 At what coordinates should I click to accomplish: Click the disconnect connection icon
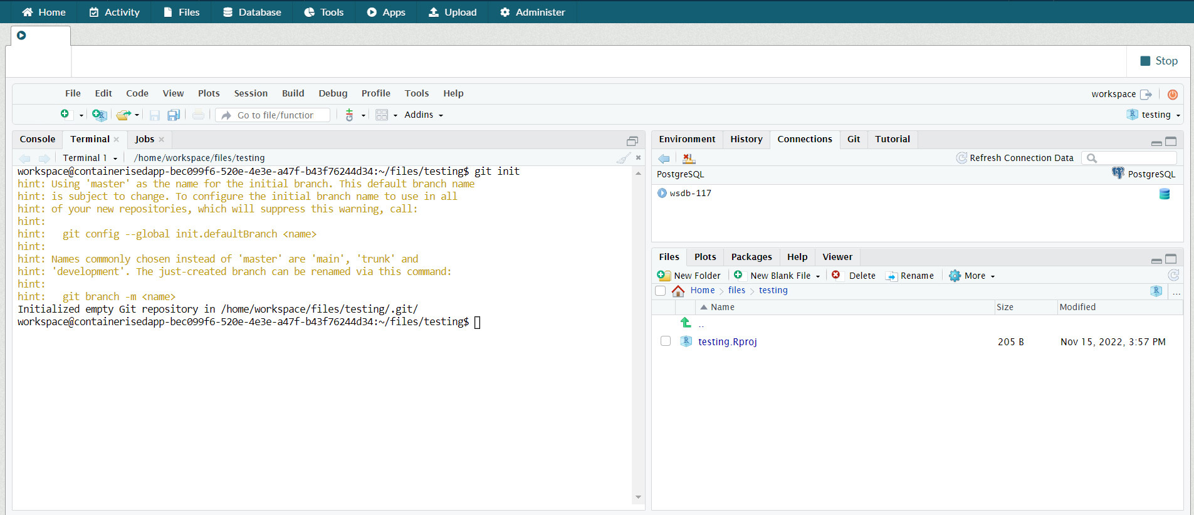click(689, 159)
